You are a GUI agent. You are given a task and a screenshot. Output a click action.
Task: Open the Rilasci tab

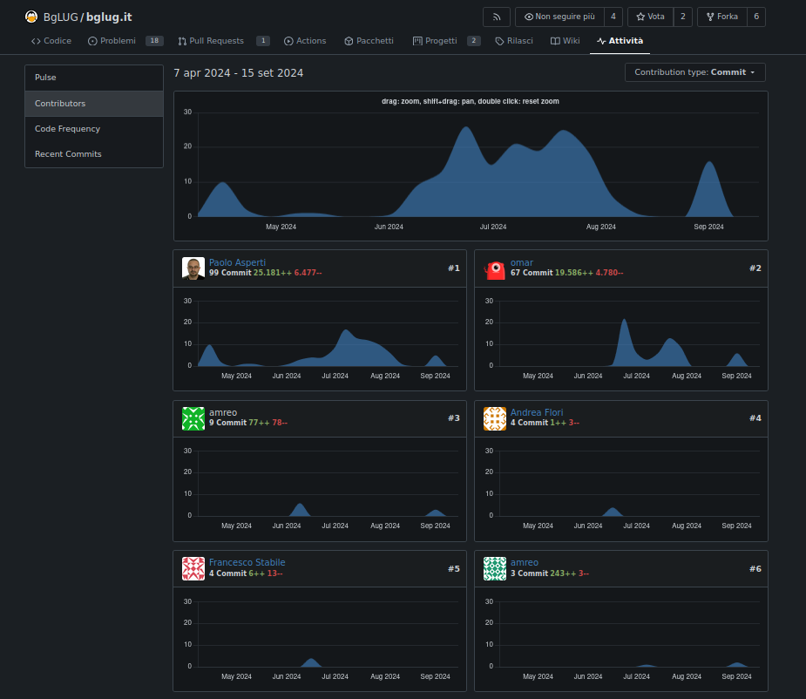point(514,41)
